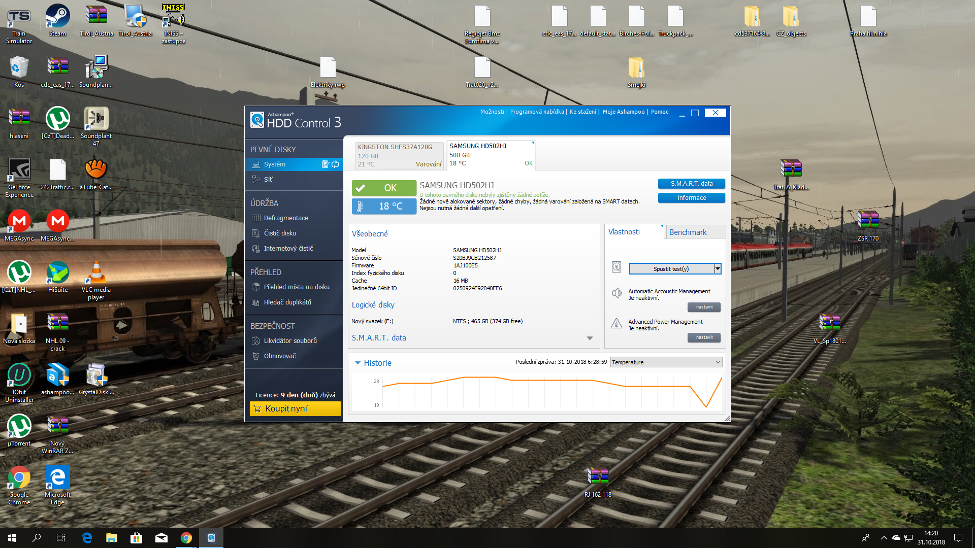Screen dimensions: 975x548
Task: Collapse the Historie section triangle
Action: pos(357,363)
